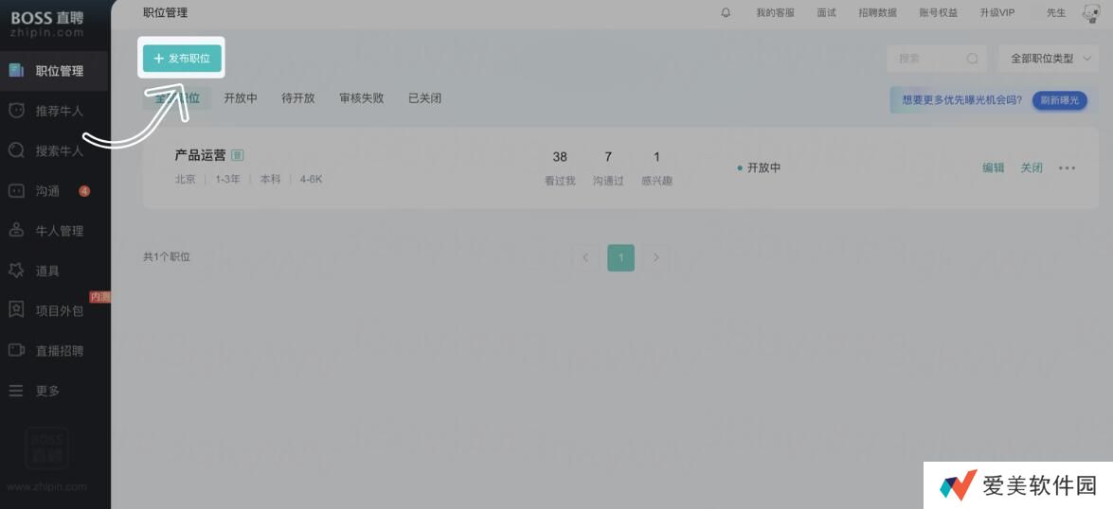Select the 审核失败 tab
This screenshot has width=1113, height=509.
(361, 98)
